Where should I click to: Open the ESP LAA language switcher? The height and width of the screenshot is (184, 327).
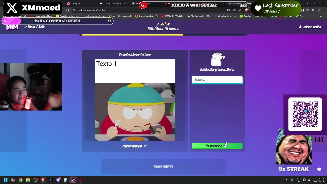click(x=298, y=180)
